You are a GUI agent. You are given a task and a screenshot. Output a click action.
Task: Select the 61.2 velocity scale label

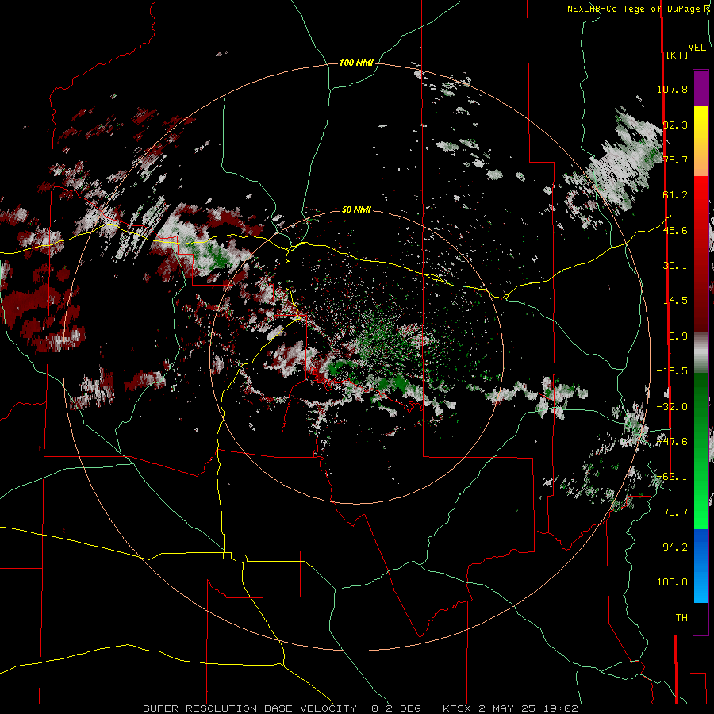point(675,195)
